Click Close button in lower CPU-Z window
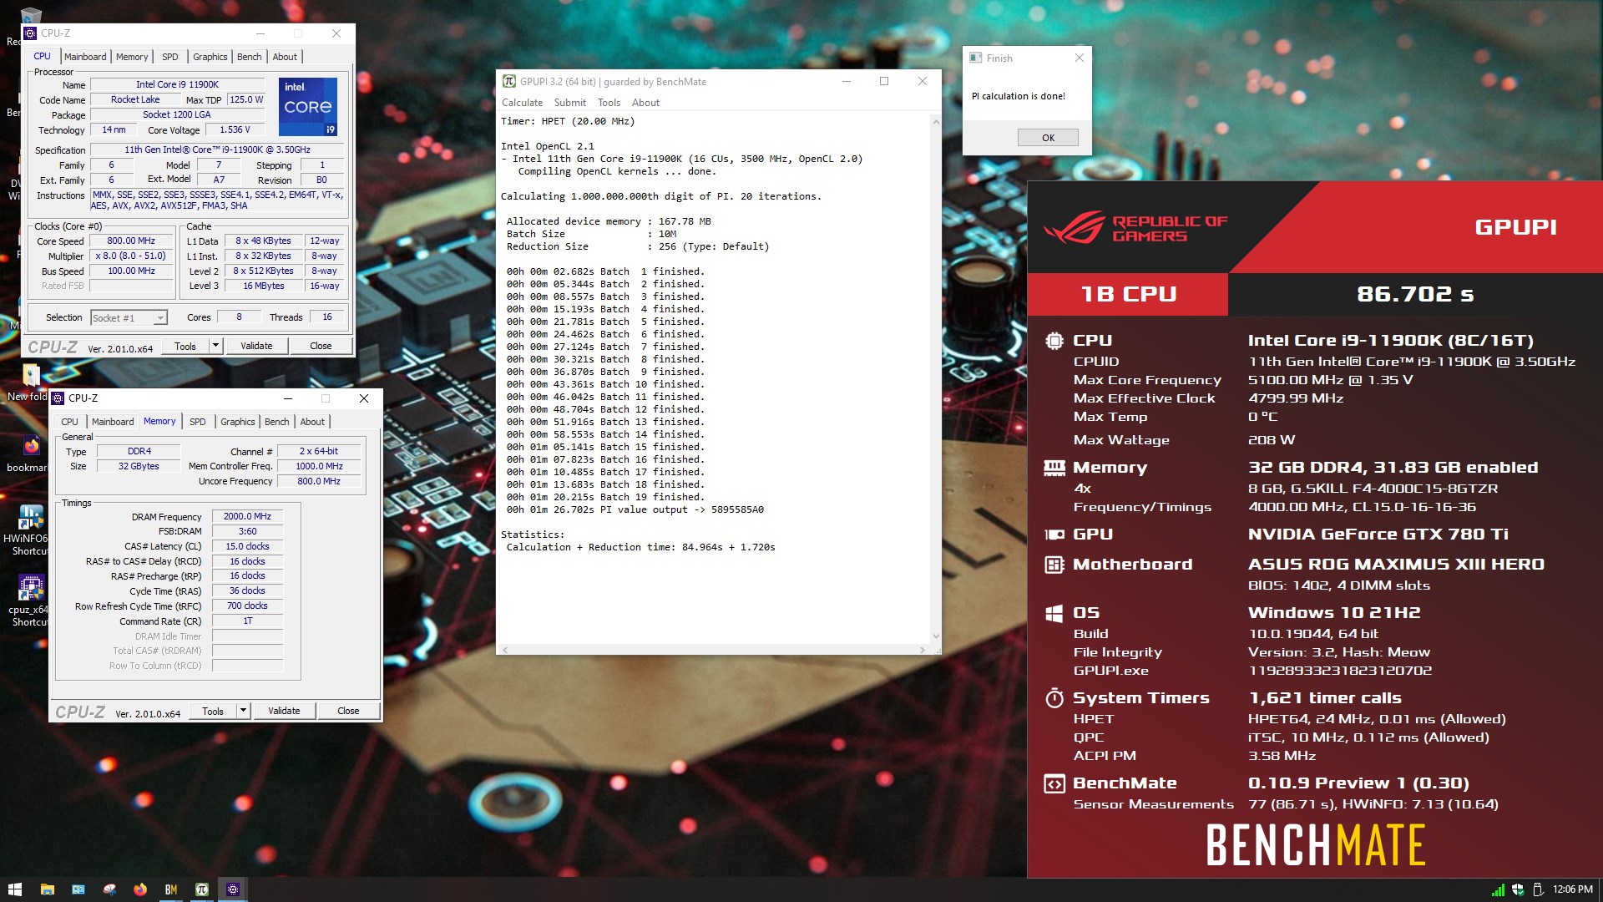The image size is (1603, 902). [x=348, y=711]
